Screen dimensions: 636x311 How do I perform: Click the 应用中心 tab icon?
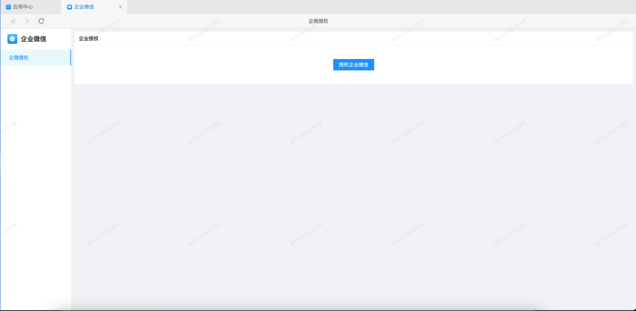coord(8,7)
